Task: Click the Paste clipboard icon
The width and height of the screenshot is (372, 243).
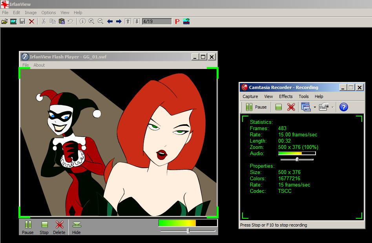Action: point(62,22)
